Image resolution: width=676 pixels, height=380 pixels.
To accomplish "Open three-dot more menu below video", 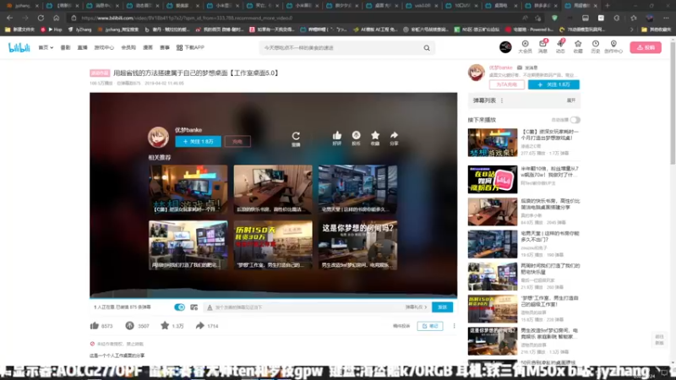I will [x=454, y=326].
